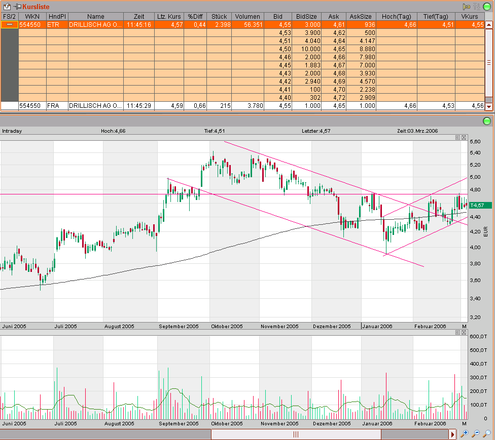This screenshot has height=440, width=495.
Task: Click the ETR row last price 4,57
Action: pyautogui.click(x=169, y=25)
